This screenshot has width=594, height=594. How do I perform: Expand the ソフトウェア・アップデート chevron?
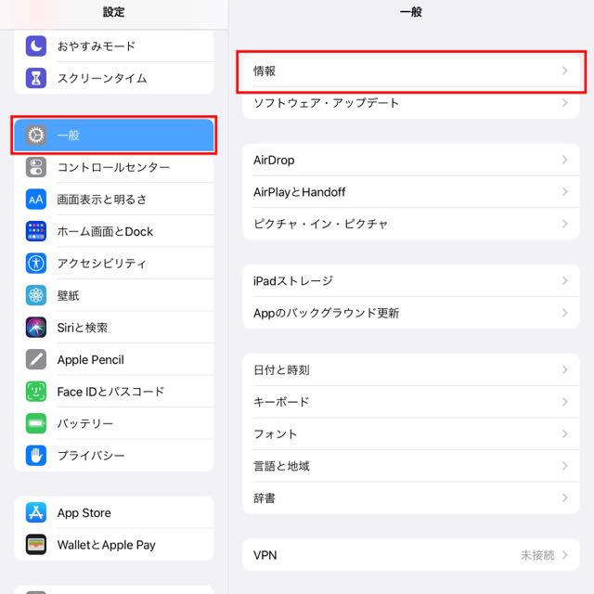[x=565, y=103]
